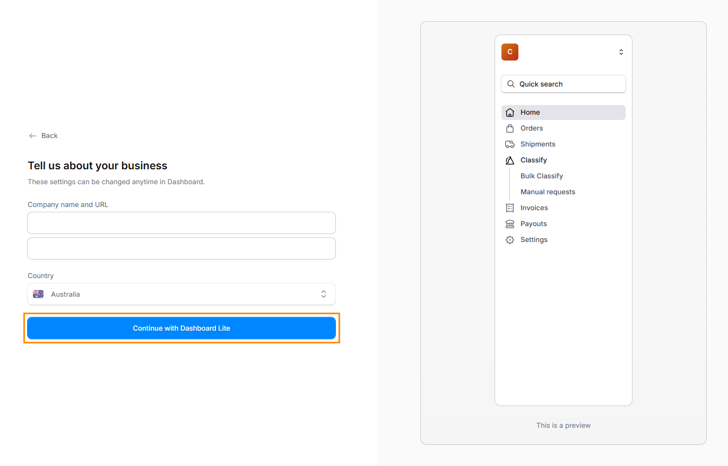Click the Shipments truck icon
Image resolution: width=728 pixels, height=466 pixels.
coord(510,144)
